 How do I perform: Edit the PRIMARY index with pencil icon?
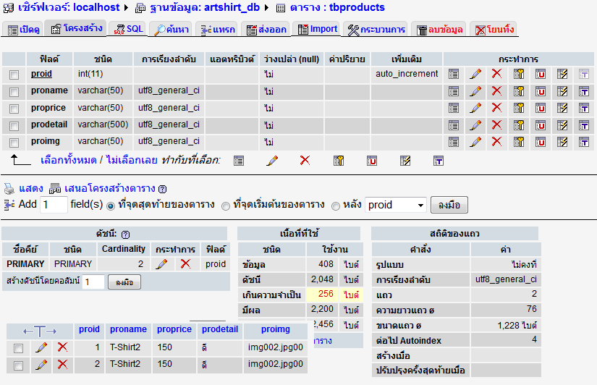161,264
